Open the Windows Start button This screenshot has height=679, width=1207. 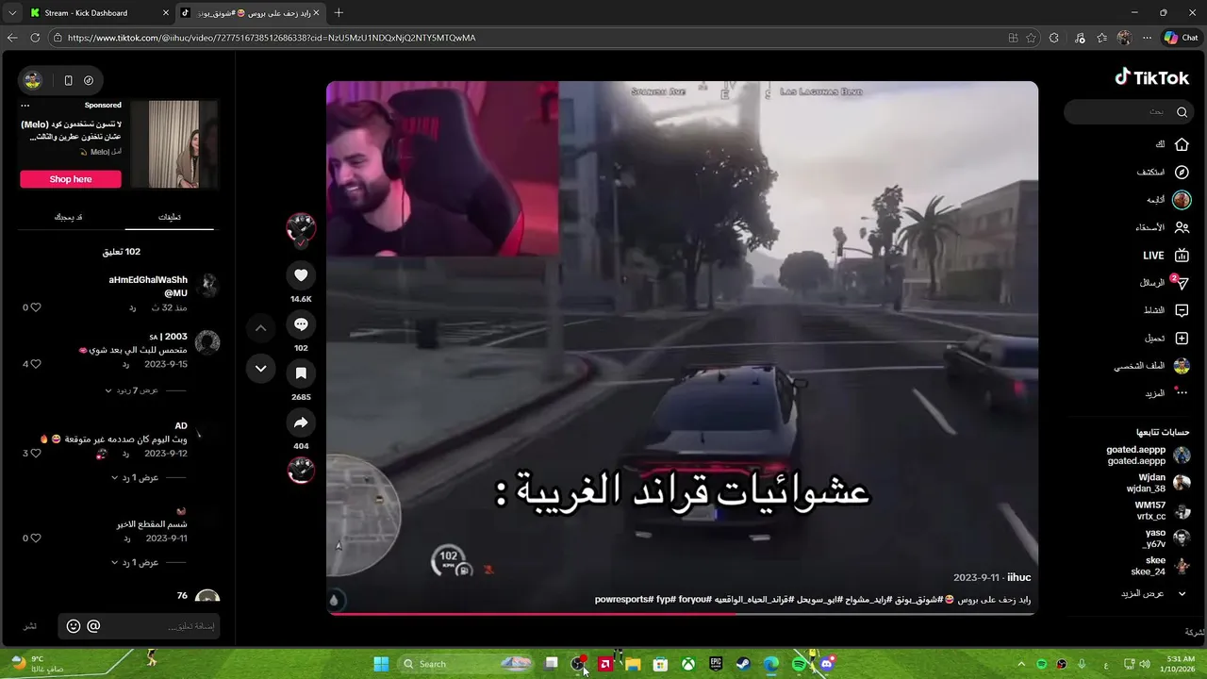pyautogui.click(x=381, y=664)
